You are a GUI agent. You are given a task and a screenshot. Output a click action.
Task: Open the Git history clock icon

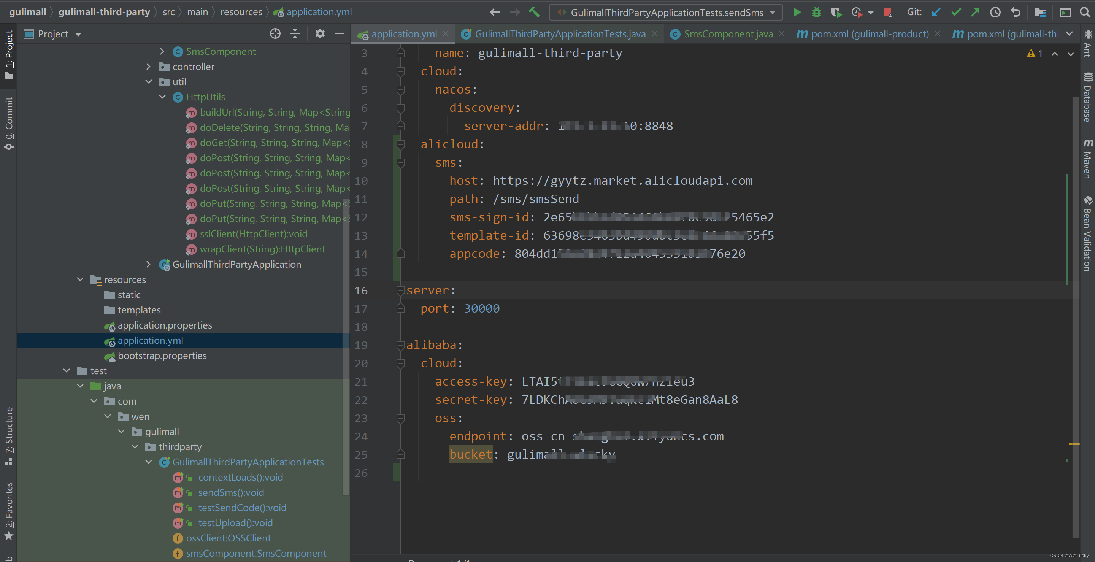(x=995, y=12)
